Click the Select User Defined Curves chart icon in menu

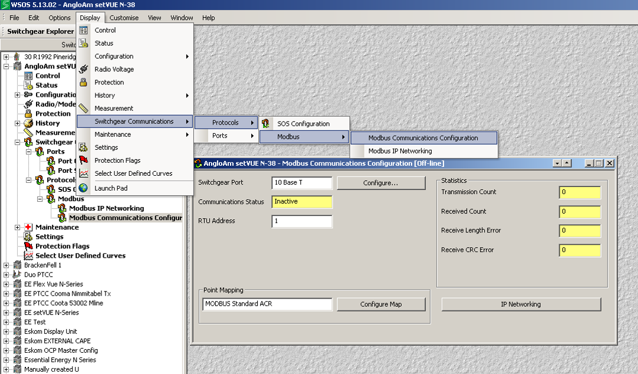pyautogui.click(x=83, y=173)
